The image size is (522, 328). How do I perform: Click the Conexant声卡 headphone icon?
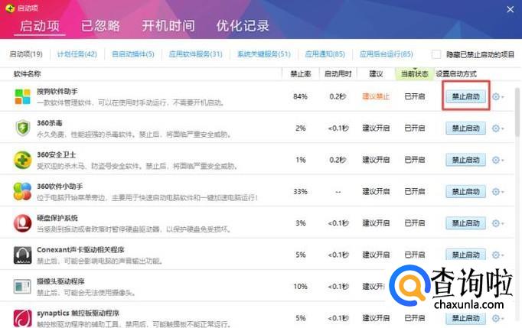point(23,255)
